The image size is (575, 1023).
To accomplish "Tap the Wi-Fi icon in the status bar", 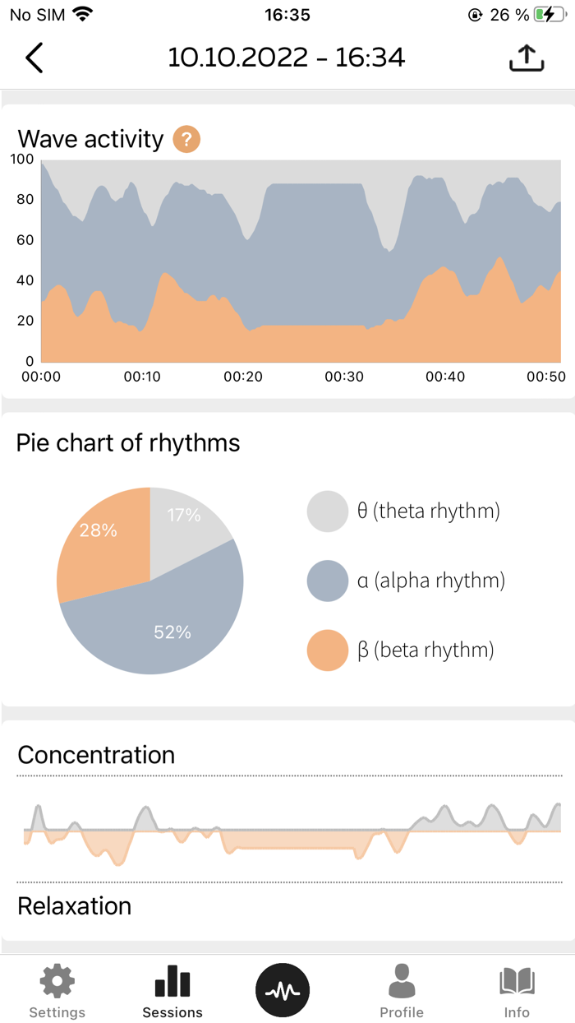I will pos(80,13).
